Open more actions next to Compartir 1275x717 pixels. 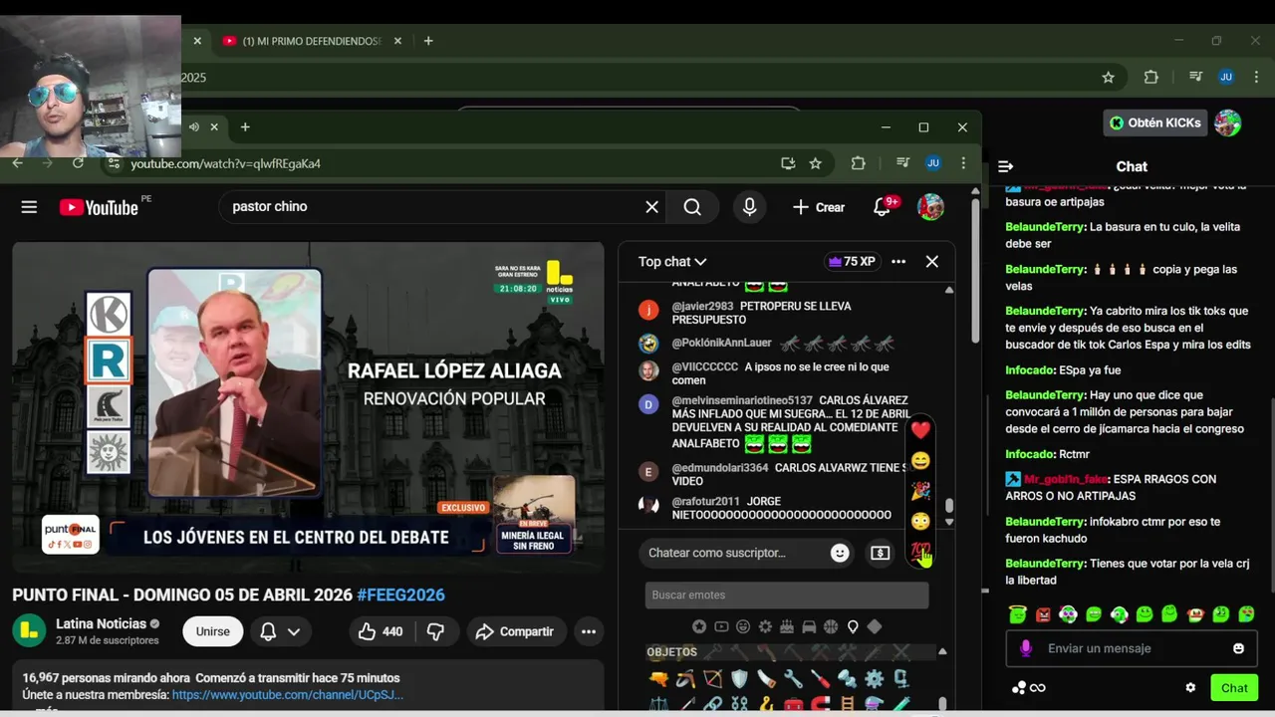pyautogui.click(x=589, y=631)
